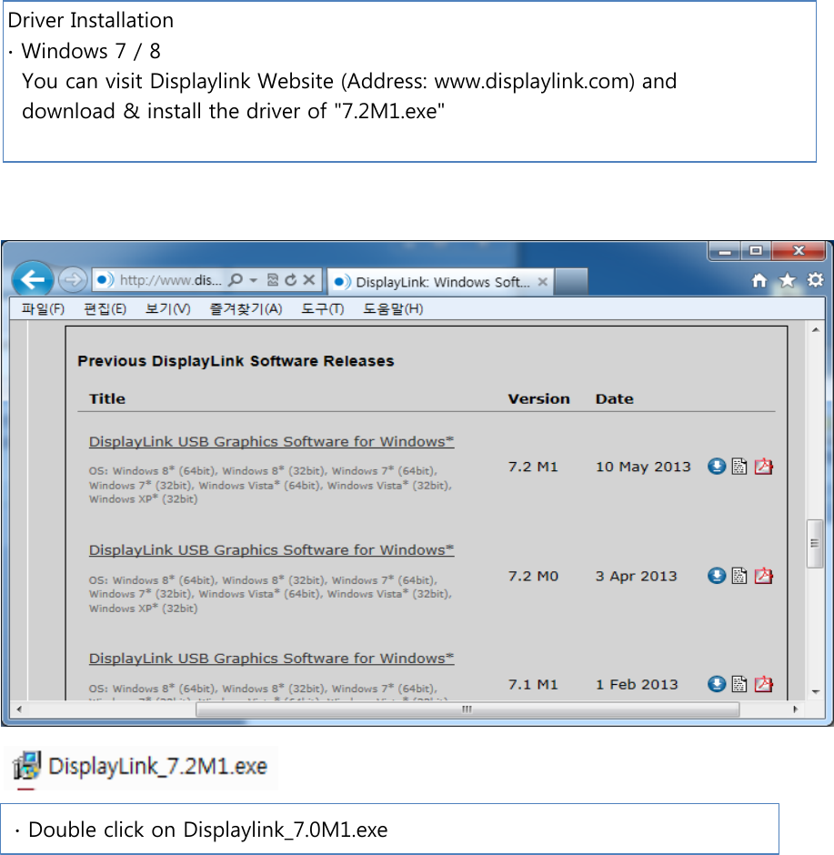Click the PDF icon for version 7.1 M1
Image resolution: width=834 pixels, height=855 pixels.
pyautogui.click(x=763, y=684)
